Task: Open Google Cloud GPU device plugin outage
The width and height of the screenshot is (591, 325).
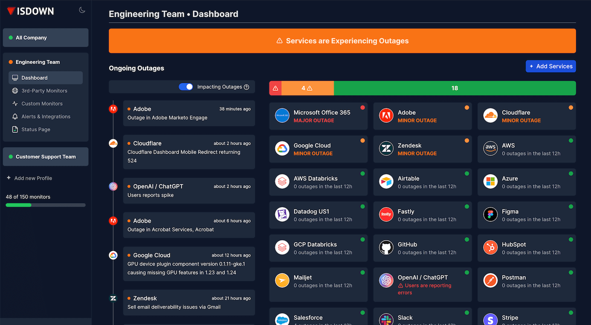Action: coord(189,264)
